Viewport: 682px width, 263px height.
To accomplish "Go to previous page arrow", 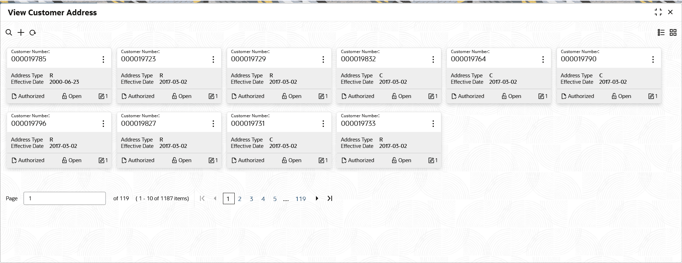I will pos(215,198).
